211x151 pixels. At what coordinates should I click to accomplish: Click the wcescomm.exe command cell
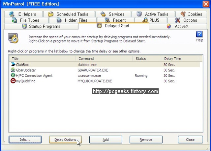(89, 75)
